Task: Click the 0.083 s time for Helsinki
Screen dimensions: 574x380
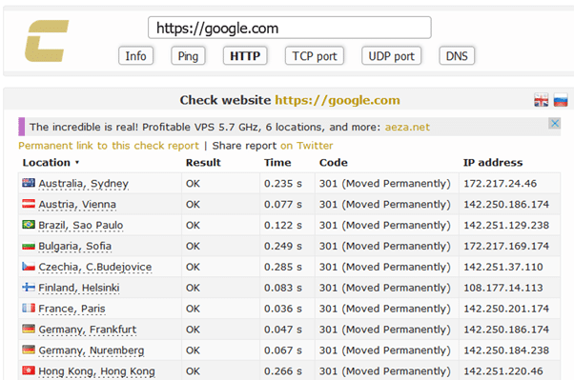Action: (x=283, y=288)
